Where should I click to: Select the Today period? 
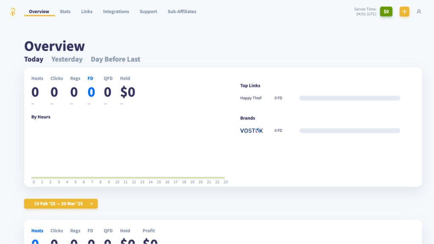point(34,59)
